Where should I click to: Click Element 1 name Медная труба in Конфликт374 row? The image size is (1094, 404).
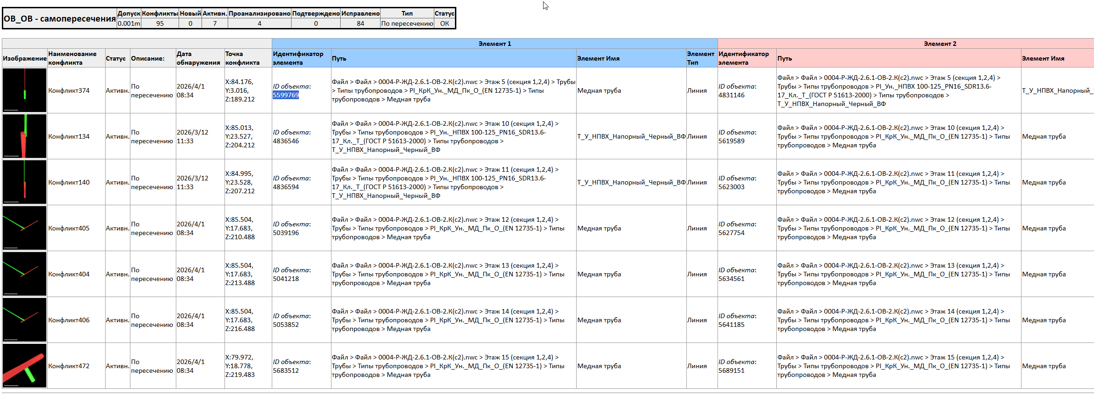pos(599,90)
